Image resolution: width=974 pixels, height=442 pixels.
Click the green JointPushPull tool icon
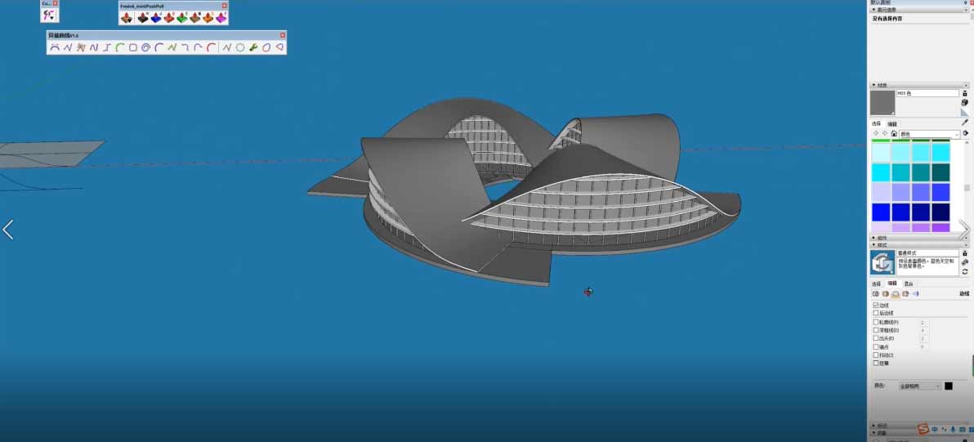[x=181, y=17]
